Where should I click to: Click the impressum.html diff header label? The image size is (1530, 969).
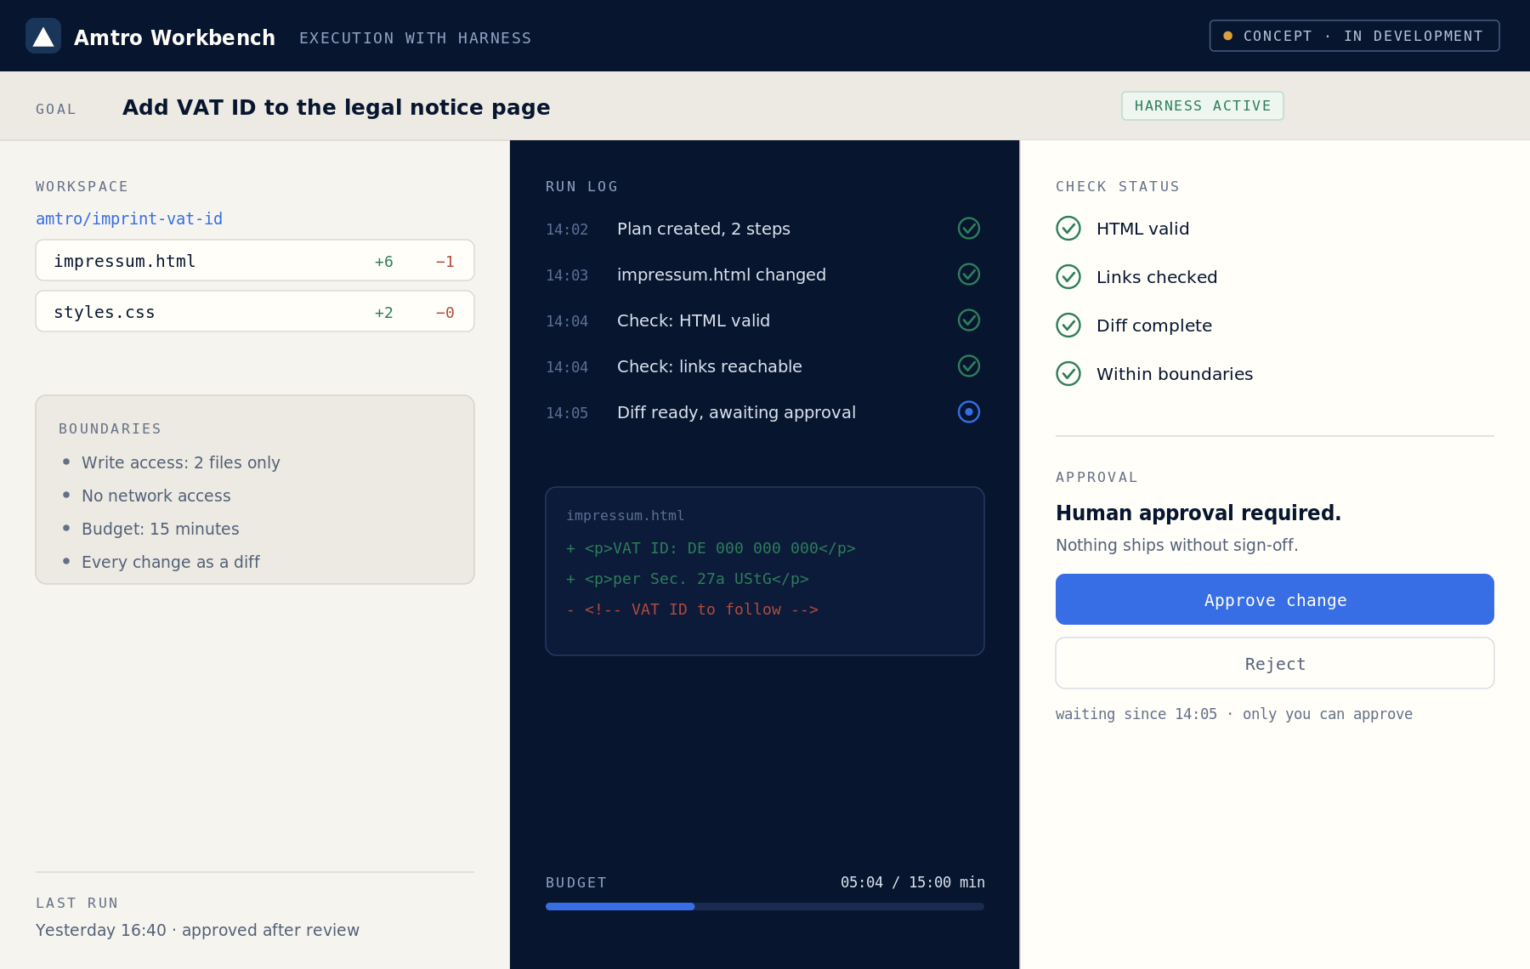(626, 515)
